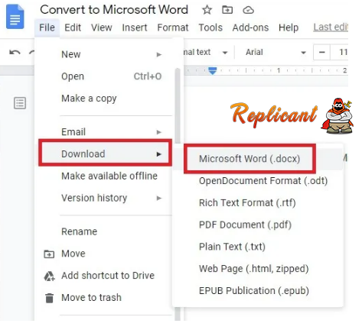362x333 pixels.
Task: Click the Add shortcut to Drive icon
Action: (49, 276)
